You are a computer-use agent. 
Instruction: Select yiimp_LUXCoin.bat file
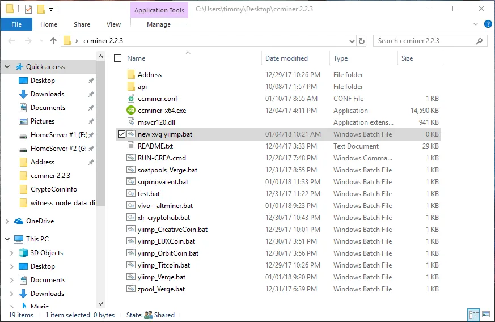pyautogui.click(x=166, y=241)
